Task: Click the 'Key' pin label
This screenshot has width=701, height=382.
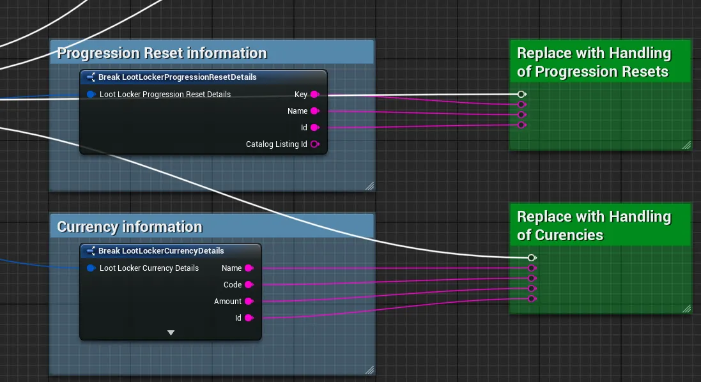Action: [x=301, y=95]
